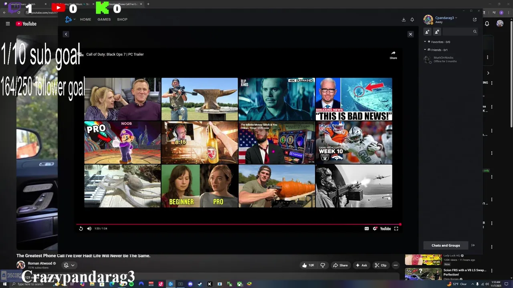Open the Daniel Craig couch video thumbnail
Viewport: 513px width, 288px height.
(x=122, y=99)
